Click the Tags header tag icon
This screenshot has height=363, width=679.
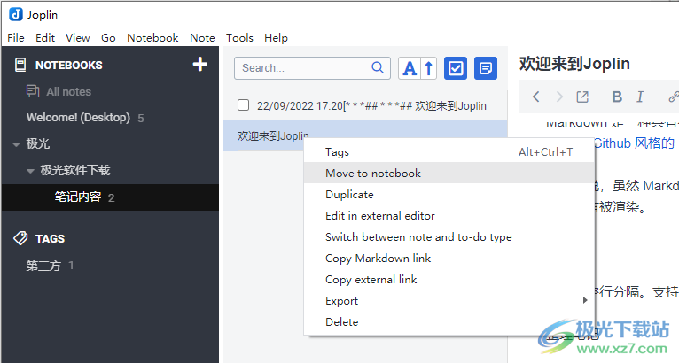click(20, 238)
